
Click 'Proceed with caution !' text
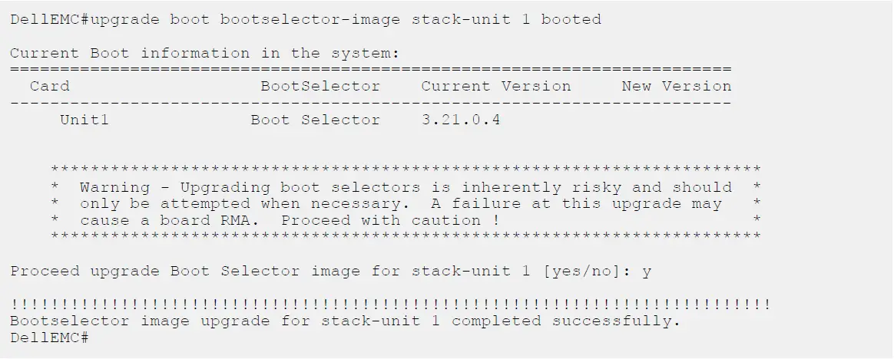(x=391, y=221)
